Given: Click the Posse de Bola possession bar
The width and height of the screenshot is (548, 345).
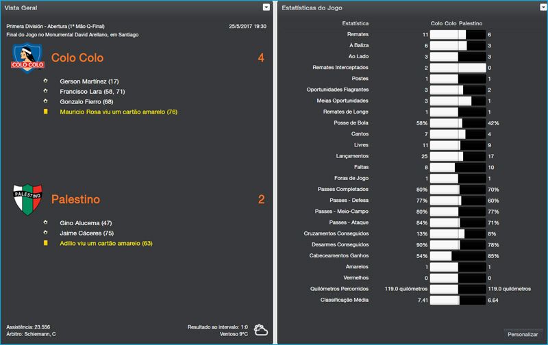Looking at the screenshot, I should pos(457,123).
